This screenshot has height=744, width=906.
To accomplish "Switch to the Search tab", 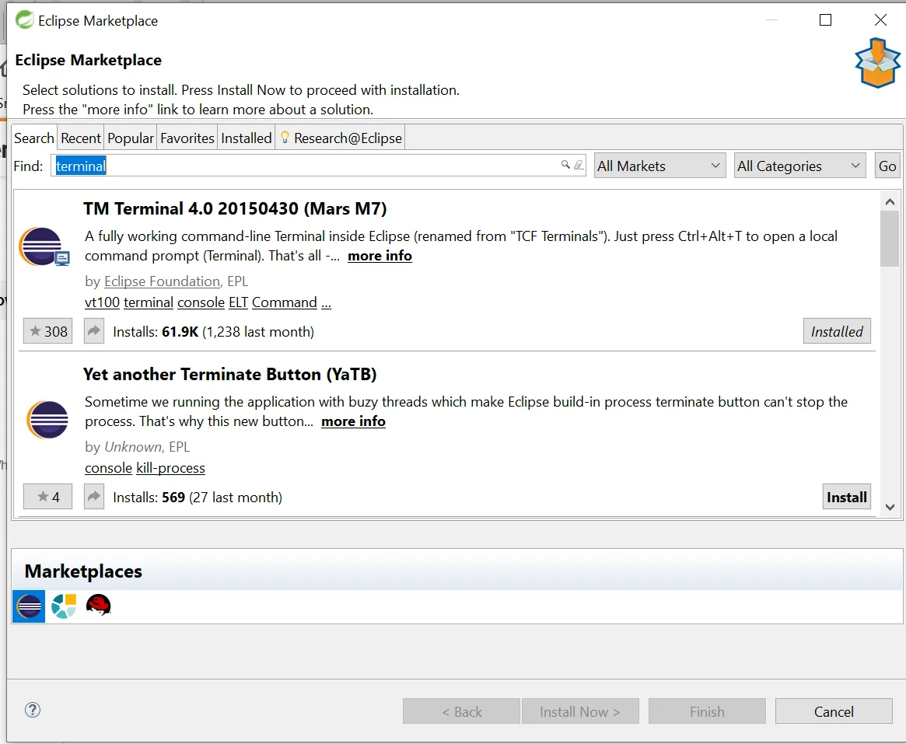I will 34,138.
